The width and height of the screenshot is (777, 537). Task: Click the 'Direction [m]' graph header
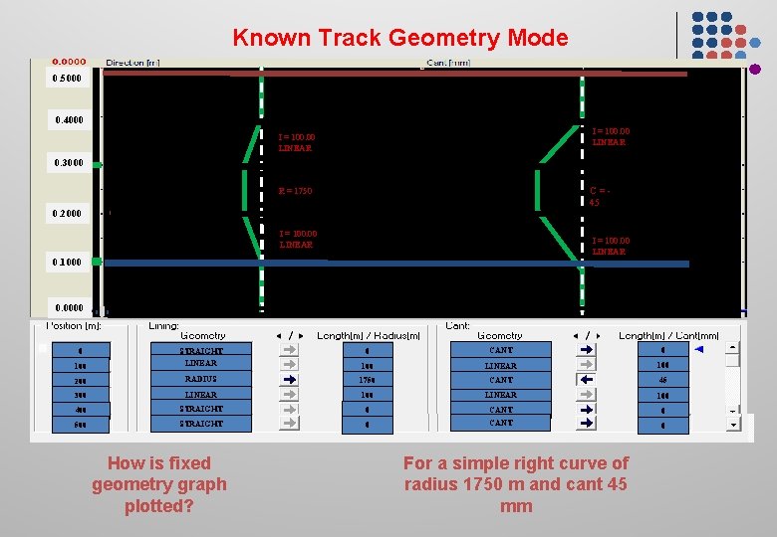click(132, 63)
